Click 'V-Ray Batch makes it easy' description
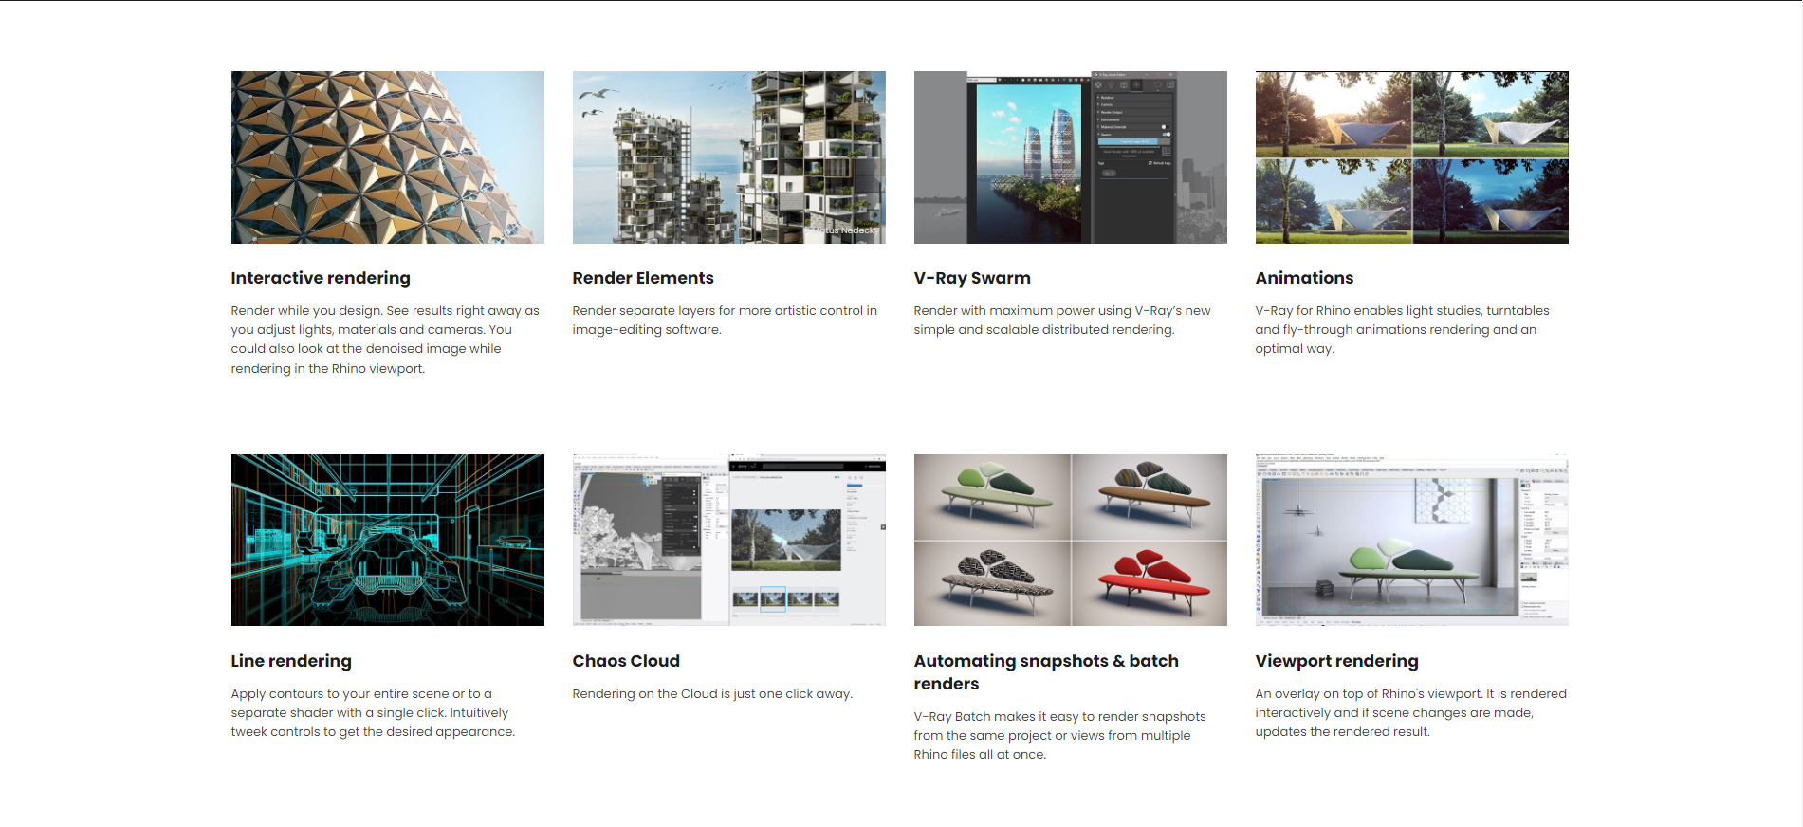1803x827 pixels. tap(1059, 736)
